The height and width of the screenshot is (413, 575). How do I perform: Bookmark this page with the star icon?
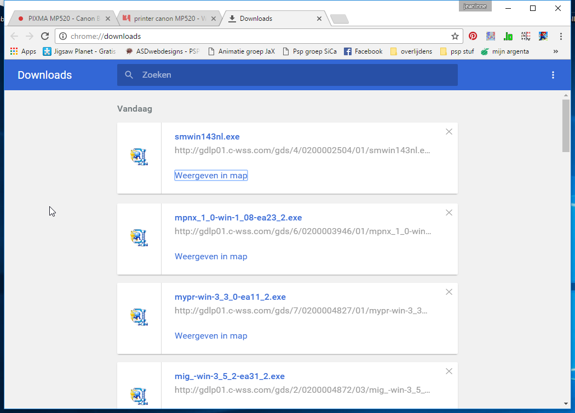pyautogui.click(x=455, y=36)
